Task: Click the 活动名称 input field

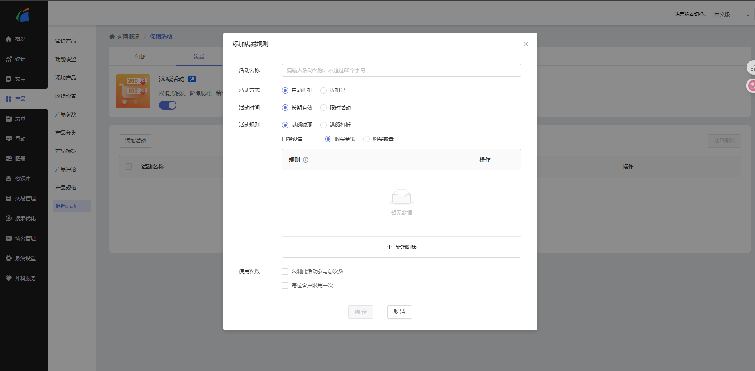Action: [401, 70]
